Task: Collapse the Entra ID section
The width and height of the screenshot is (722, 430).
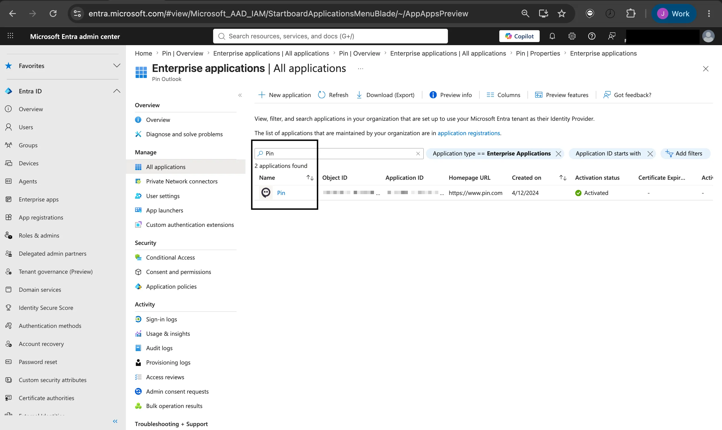Action: tap(117, 91)
